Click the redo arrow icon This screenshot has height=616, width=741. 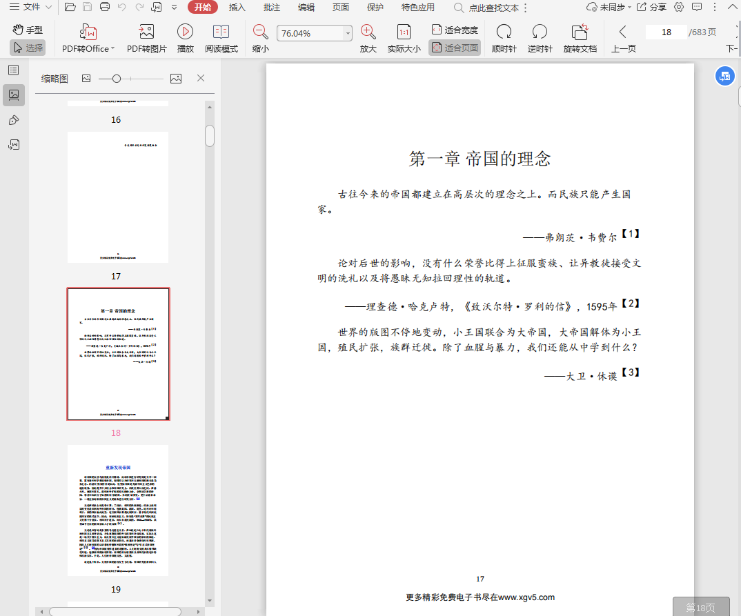coord(139,7)
